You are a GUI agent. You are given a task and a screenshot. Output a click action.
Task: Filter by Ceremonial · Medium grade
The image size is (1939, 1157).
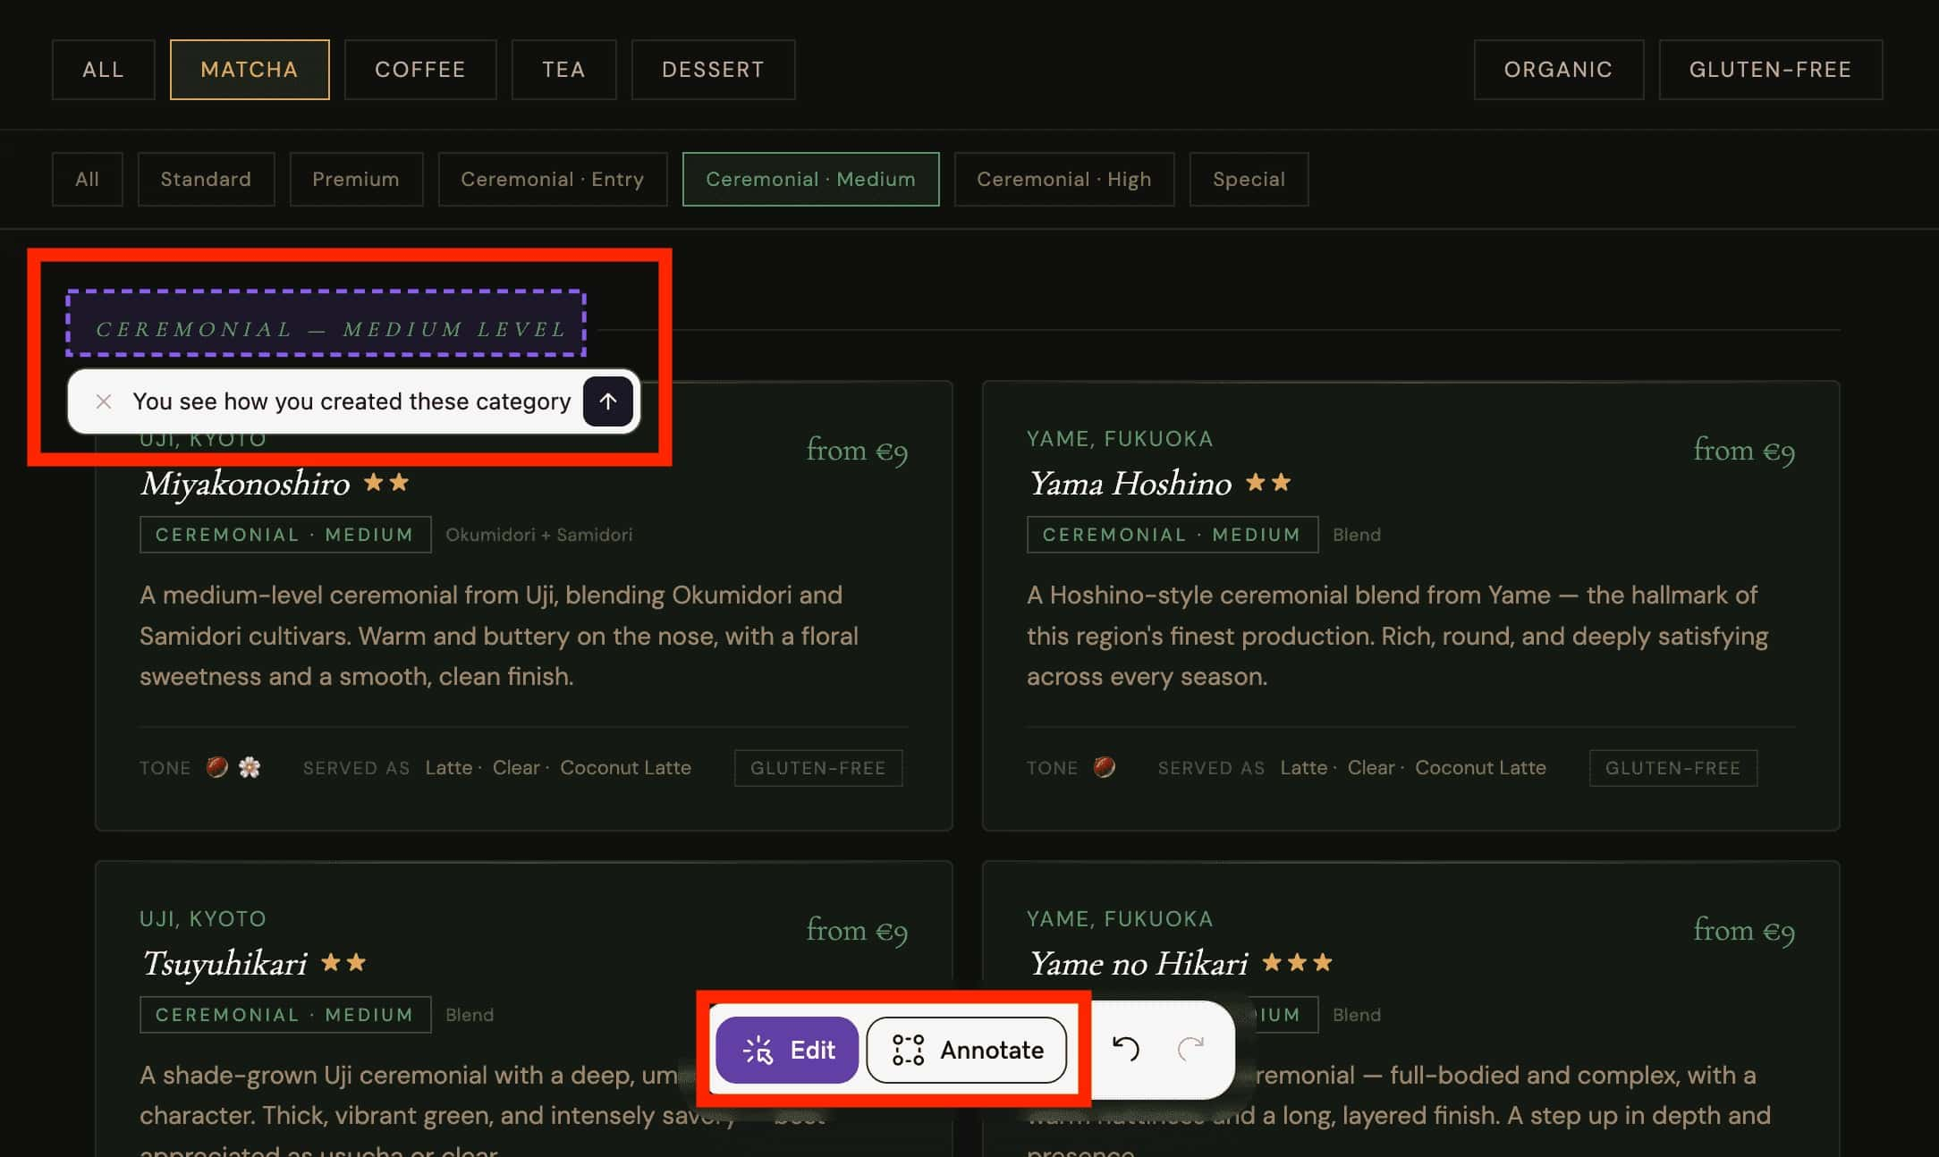810,179
